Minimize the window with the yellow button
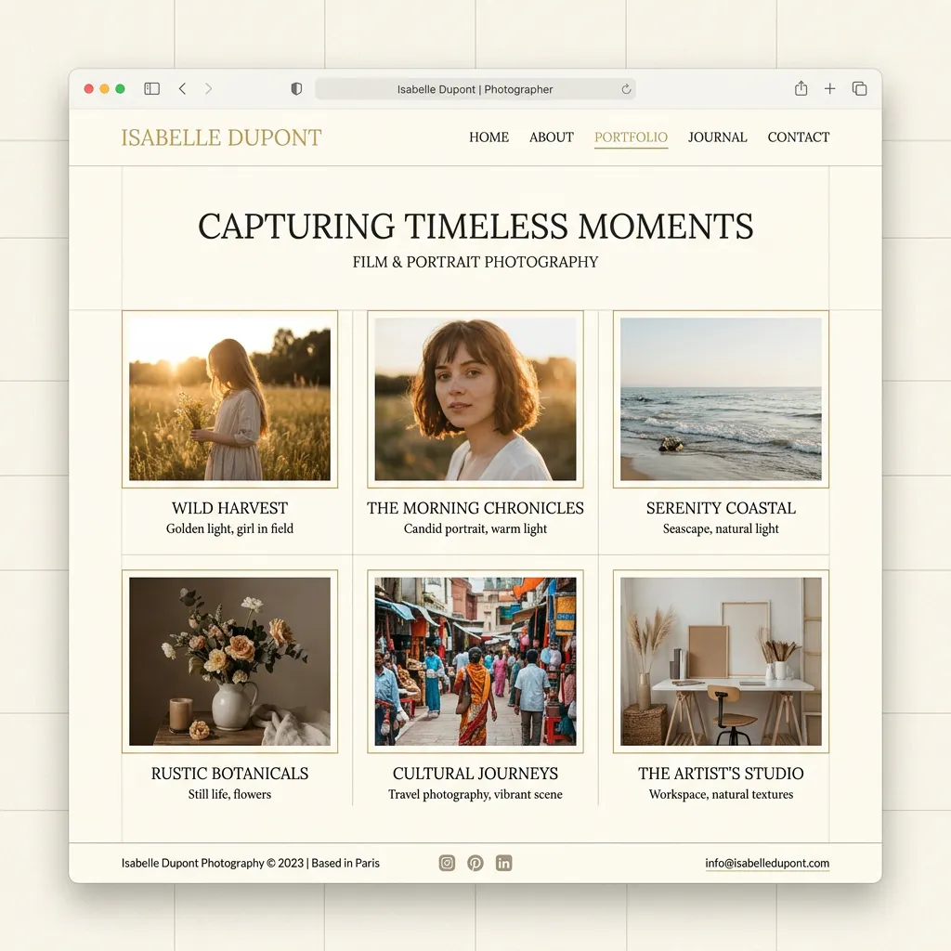The height and width of the screenshot is (951, 951). click(x=104, y=88)
